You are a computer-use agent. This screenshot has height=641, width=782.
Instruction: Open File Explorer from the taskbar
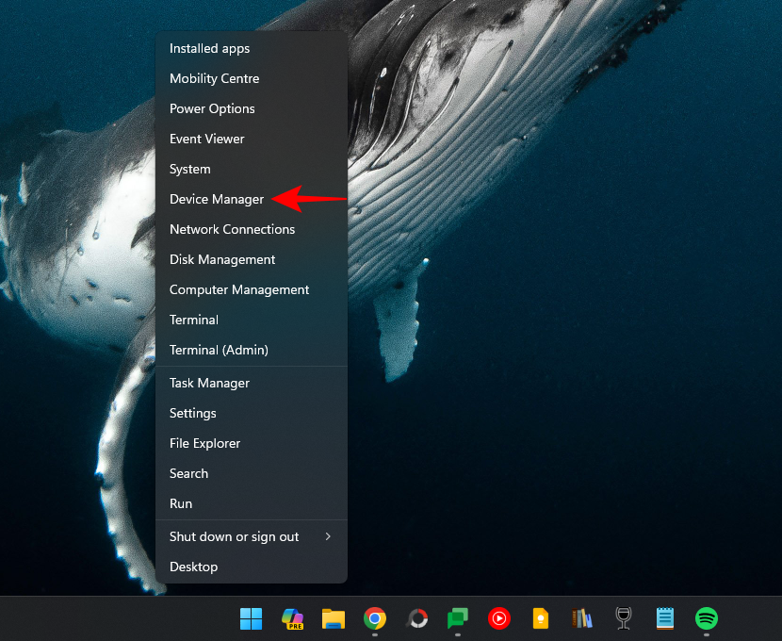(333, 619)
